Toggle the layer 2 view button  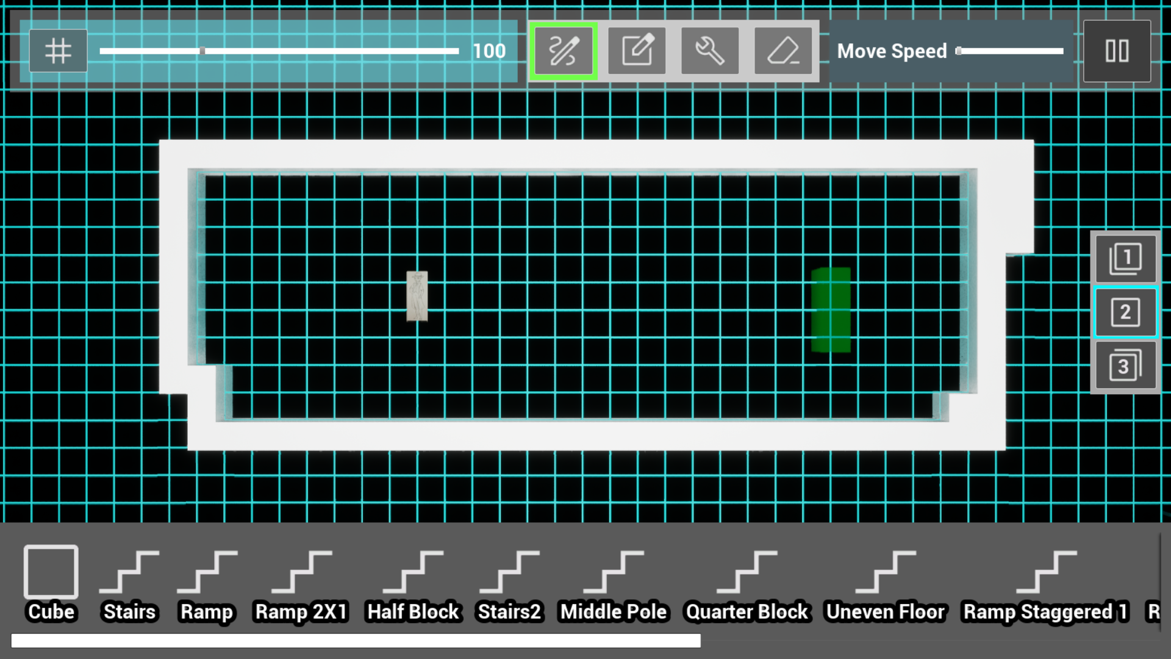pyautogui.click(x=1125, y=311)
